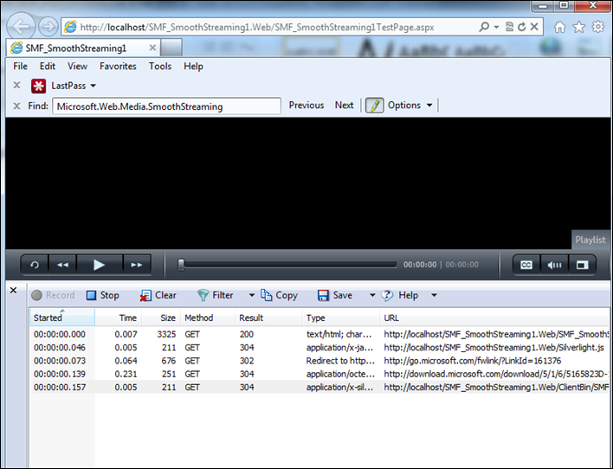Open the File menu
The height and width of the screenshot is (469, 613).
pyautogui.click(x=20, y=66)
